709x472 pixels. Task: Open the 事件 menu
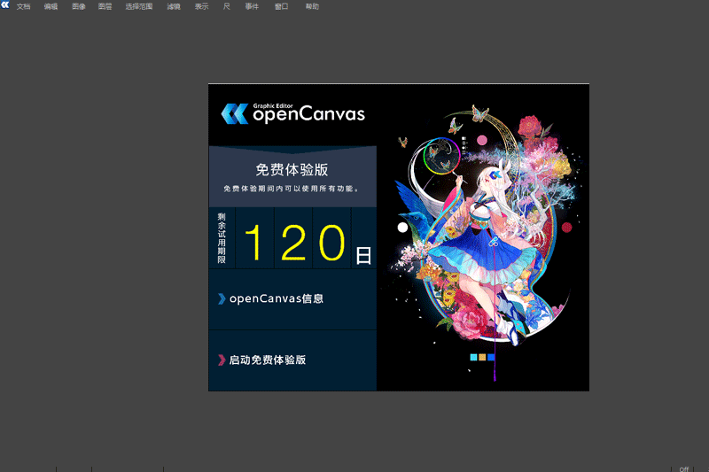click(252, 7)
